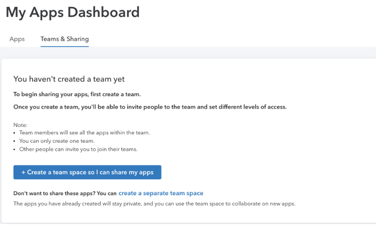
Task: Click the To begin sharing your apps text
Action: [77, 94]
